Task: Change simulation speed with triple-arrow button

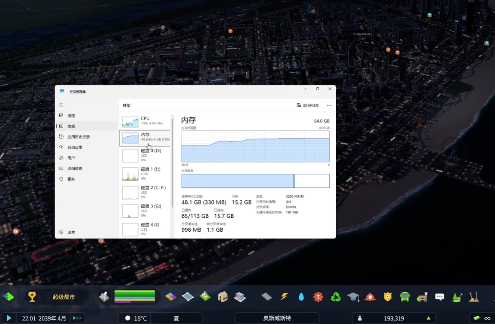Action: pyautogui.click(x=77, y=318)
